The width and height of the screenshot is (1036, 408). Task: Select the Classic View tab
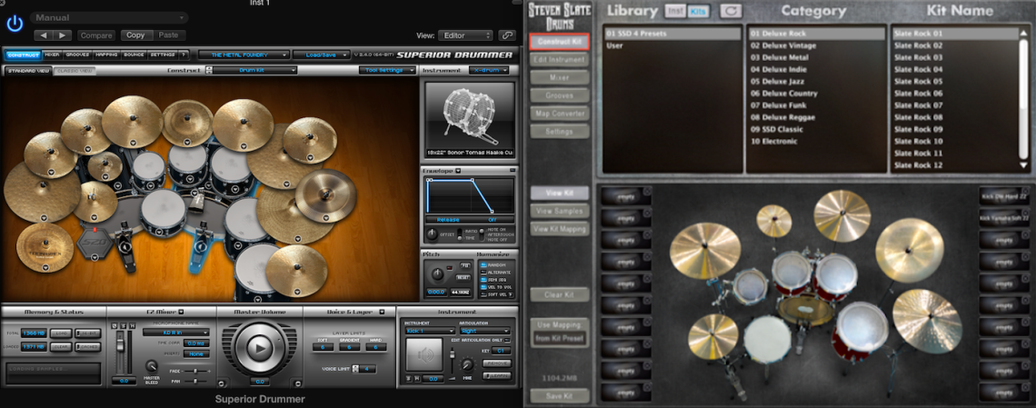pos(74,71)
